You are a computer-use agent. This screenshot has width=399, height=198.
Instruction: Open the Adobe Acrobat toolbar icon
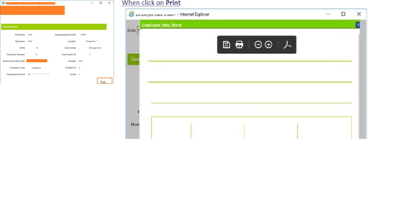(x=287, y=44)
